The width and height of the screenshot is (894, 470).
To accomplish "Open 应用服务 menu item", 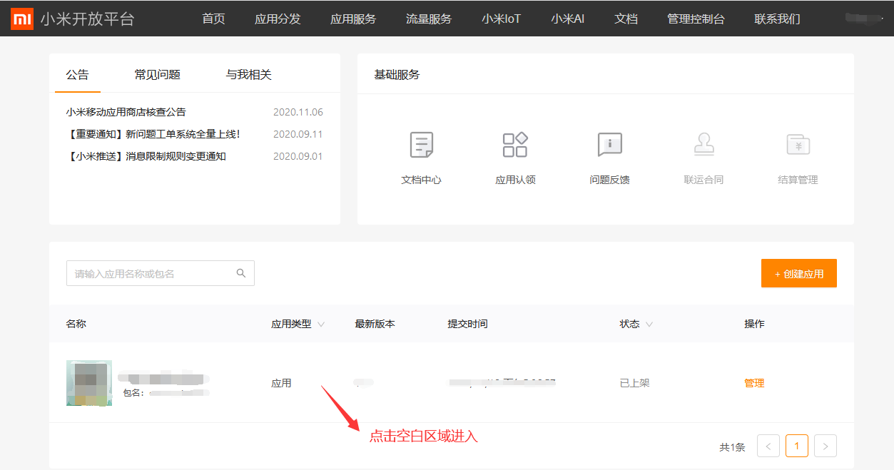I will [x=353, y=19].
